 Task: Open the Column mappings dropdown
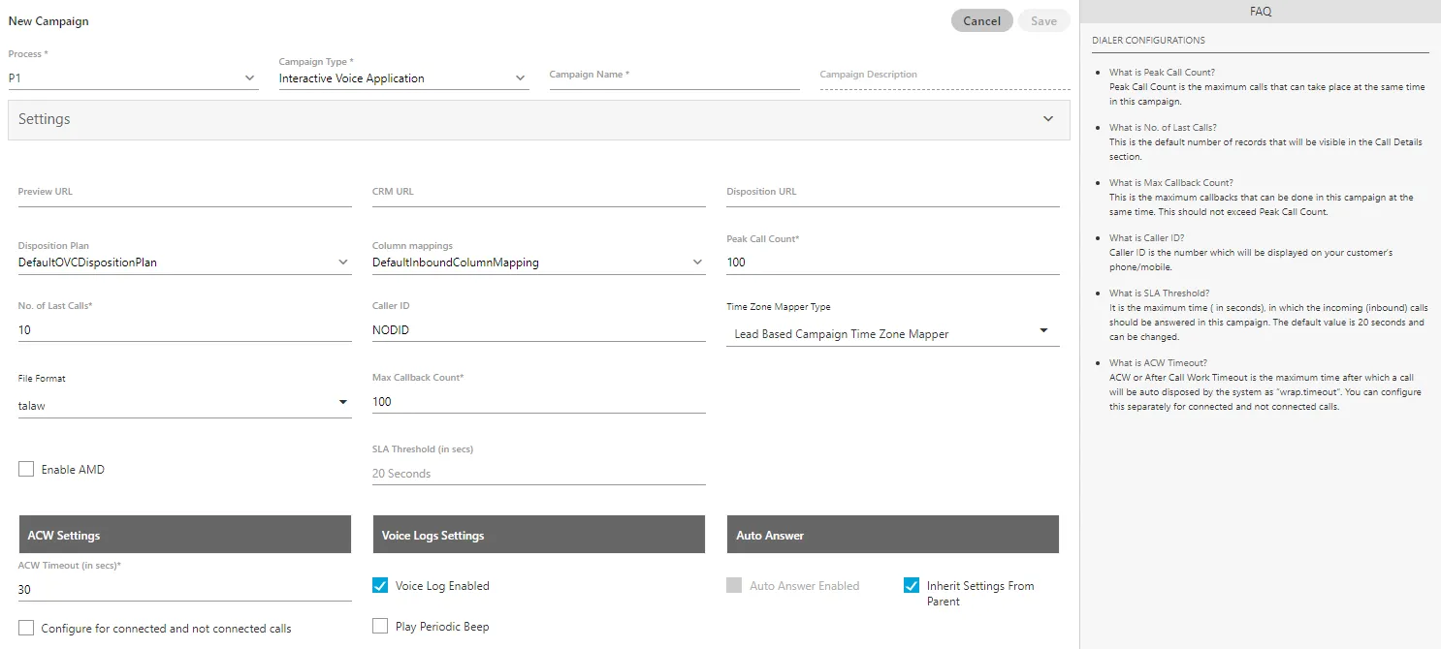point(538,262)
